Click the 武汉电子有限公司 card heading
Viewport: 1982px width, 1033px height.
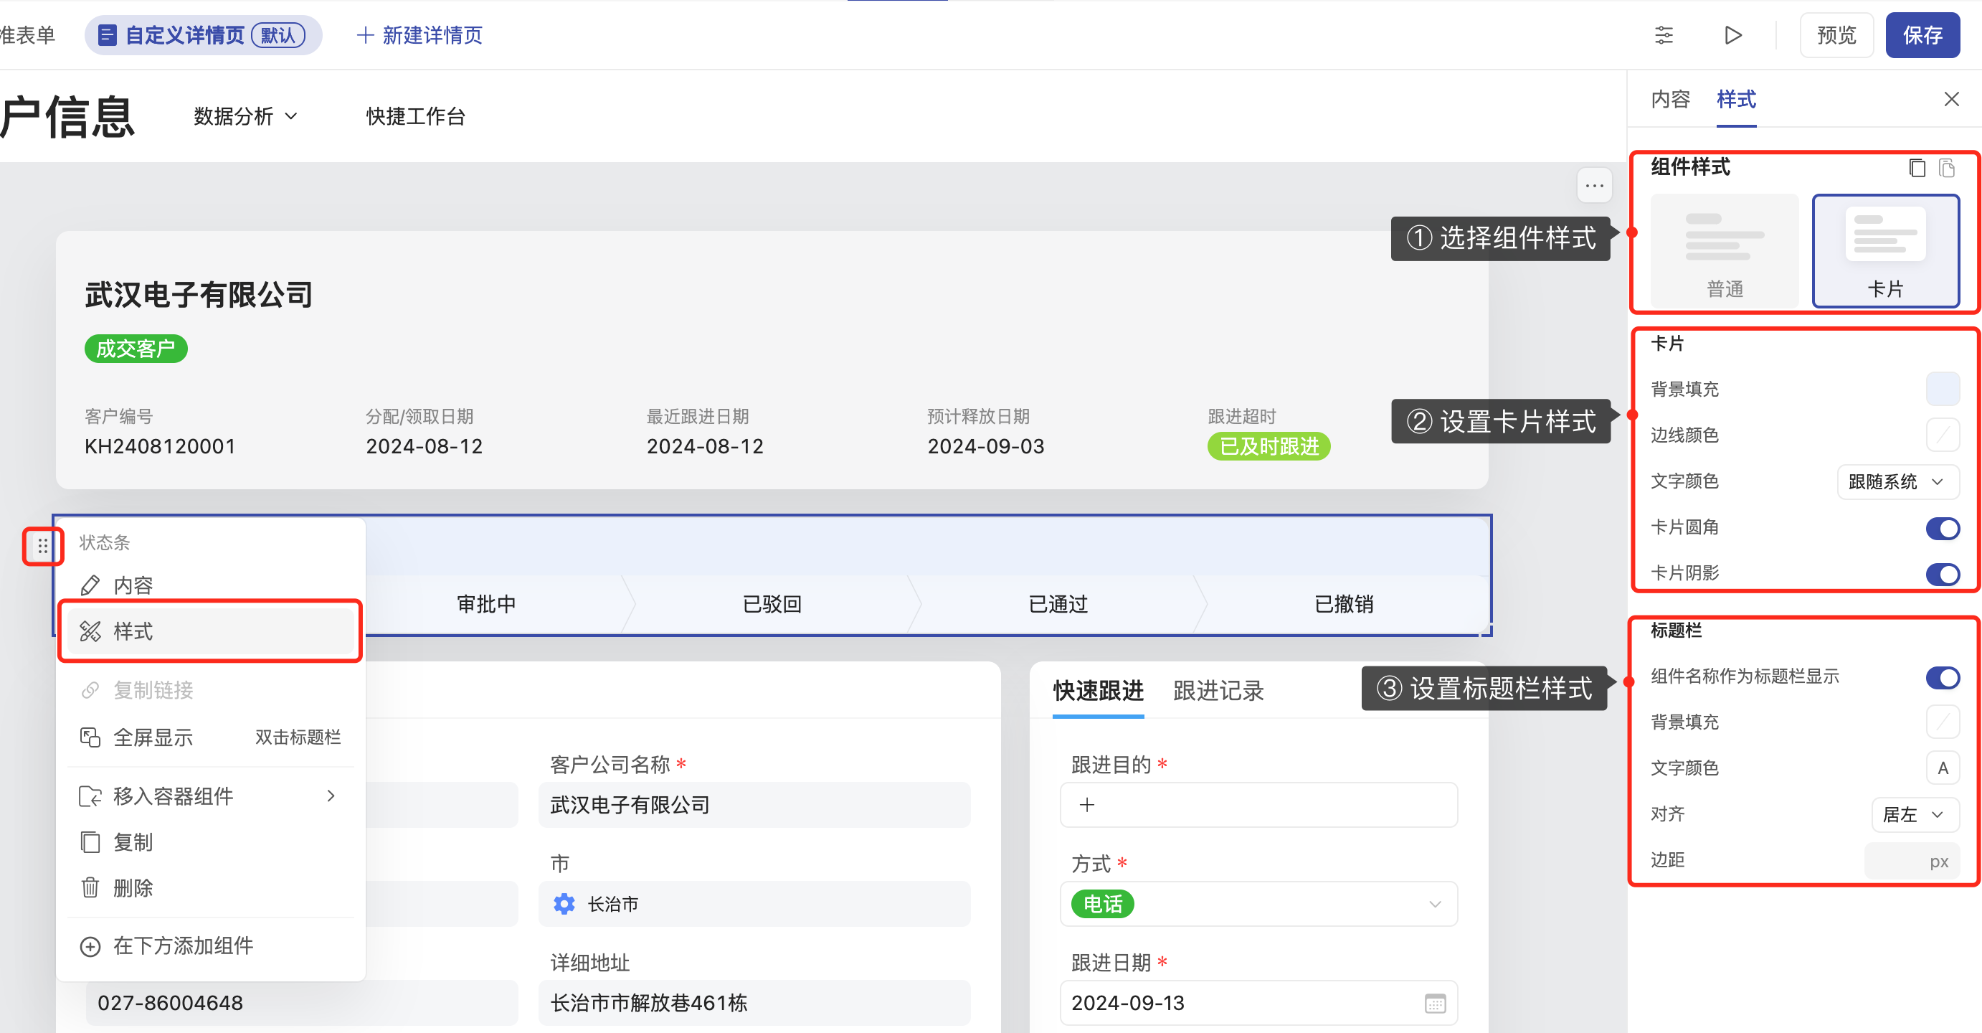pyautogui.click(x=199, y=295)
